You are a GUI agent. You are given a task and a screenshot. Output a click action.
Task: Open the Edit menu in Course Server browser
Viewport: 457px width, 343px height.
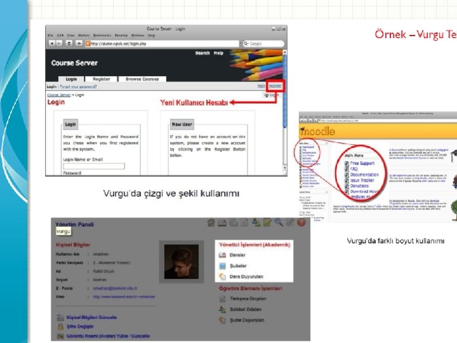(x=60, y=36)
